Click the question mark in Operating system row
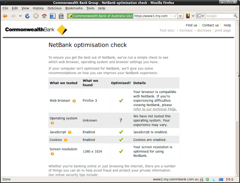This screenshot has height=183, width=240. (x=121, y=121)
